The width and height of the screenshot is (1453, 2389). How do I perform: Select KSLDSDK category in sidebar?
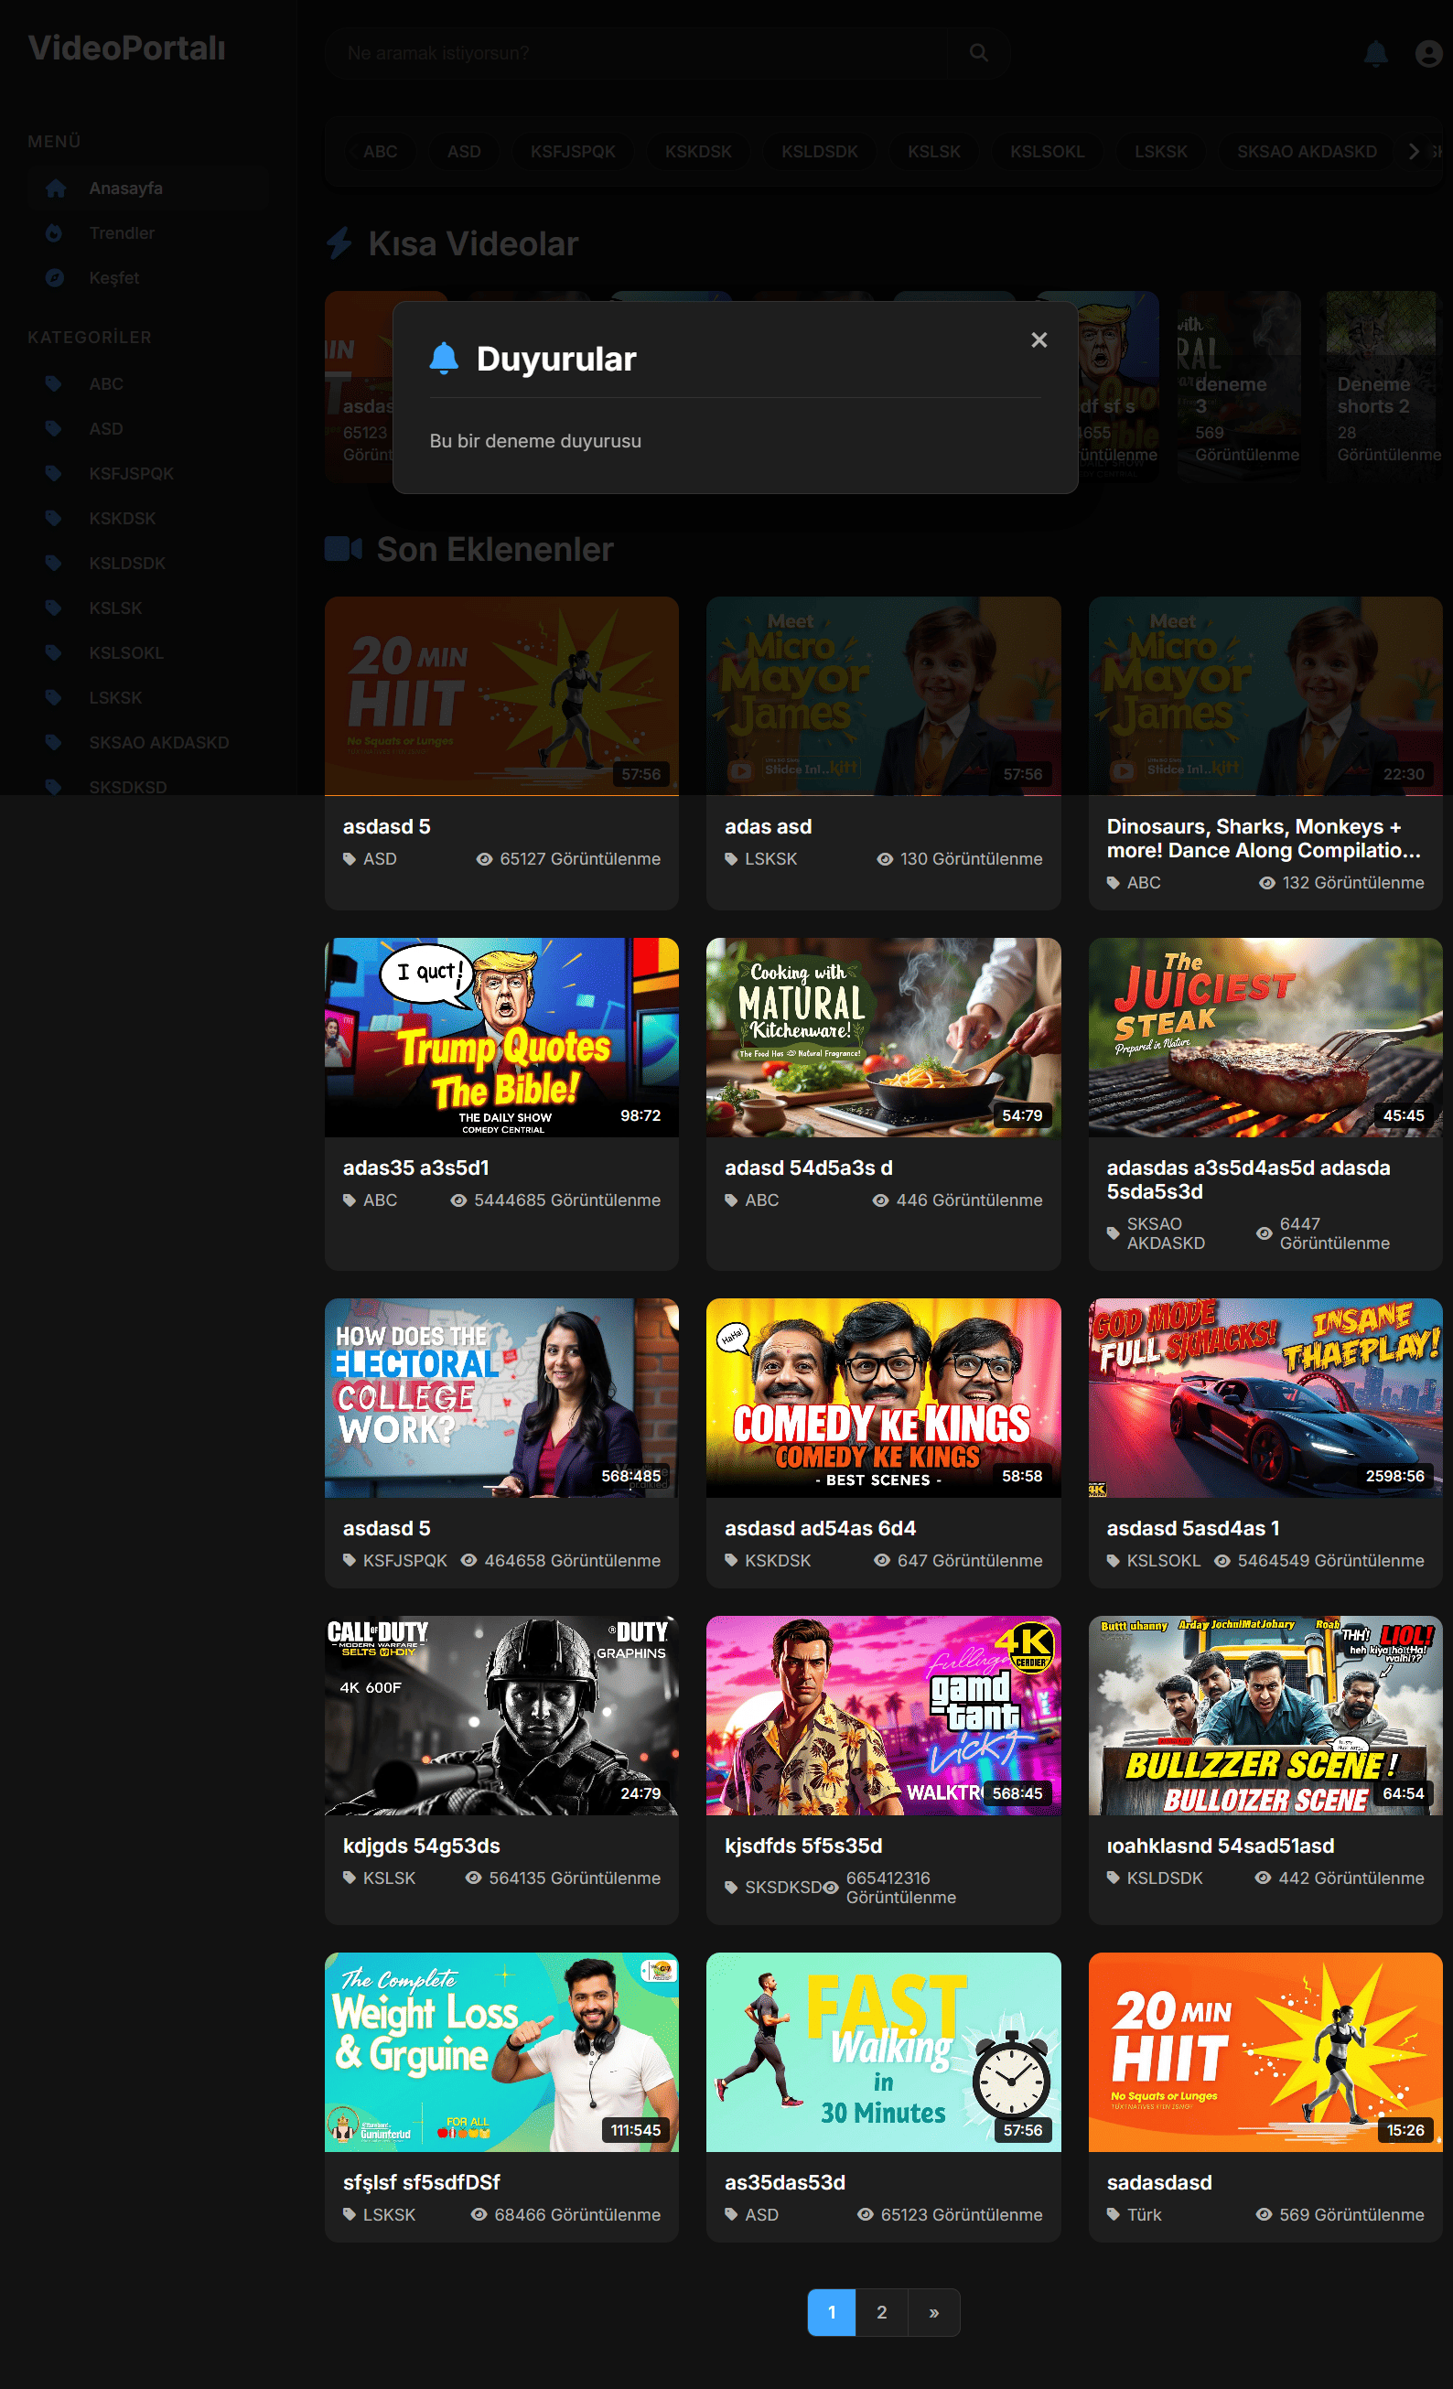(x=148, y=563)
